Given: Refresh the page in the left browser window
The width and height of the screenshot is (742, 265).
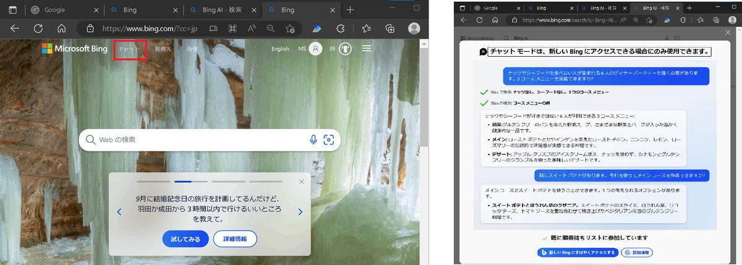Looking at the screenshot, I should tap(38, 28).
